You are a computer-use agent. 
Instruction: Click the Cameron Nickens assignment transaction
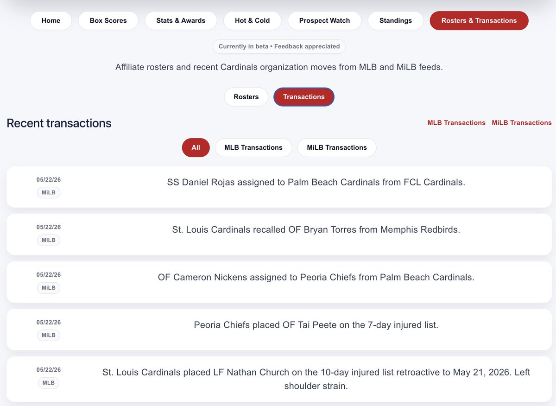click(279, 282)
